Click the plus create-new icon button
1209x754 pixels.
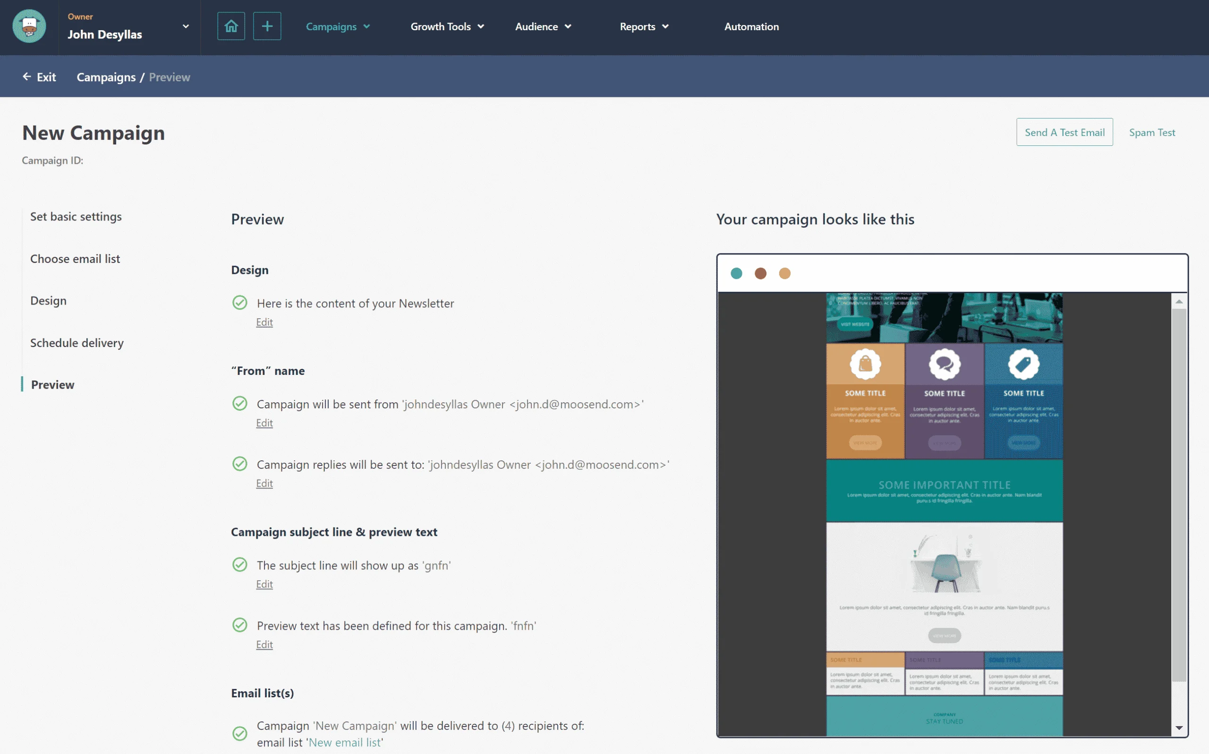[x=267, y=26]
